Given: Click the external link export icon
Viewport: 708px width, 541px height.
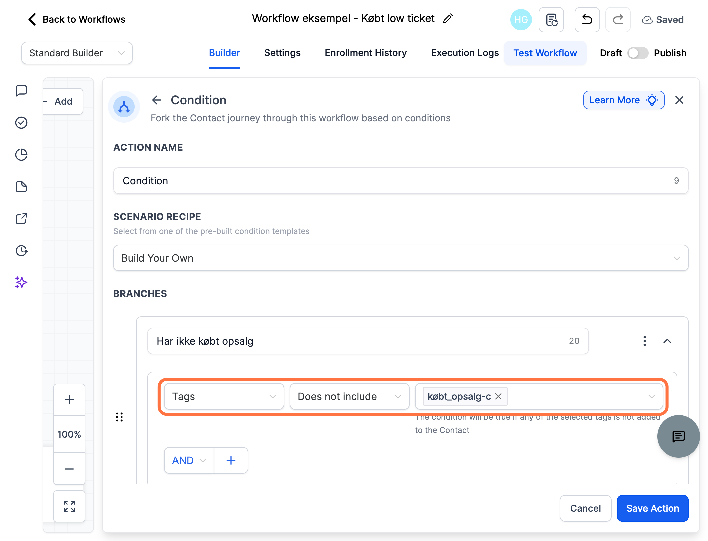Looking at the screenshot, I should pos(21,219).
